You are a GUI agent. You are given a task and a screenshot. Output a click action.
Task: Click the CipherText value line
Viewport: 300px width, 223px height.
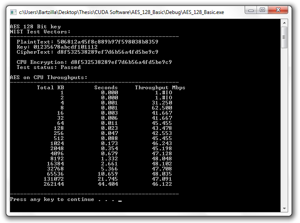pos(87,52)
